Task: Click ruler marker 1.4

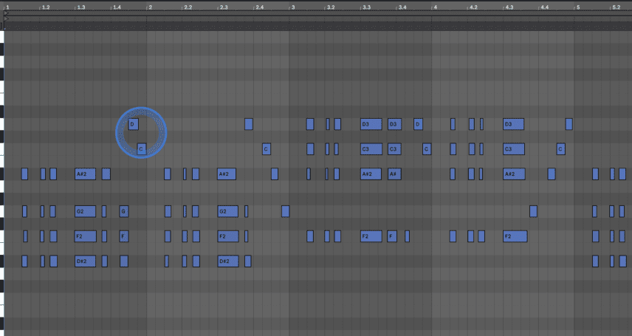Action: tap(117, 7)
